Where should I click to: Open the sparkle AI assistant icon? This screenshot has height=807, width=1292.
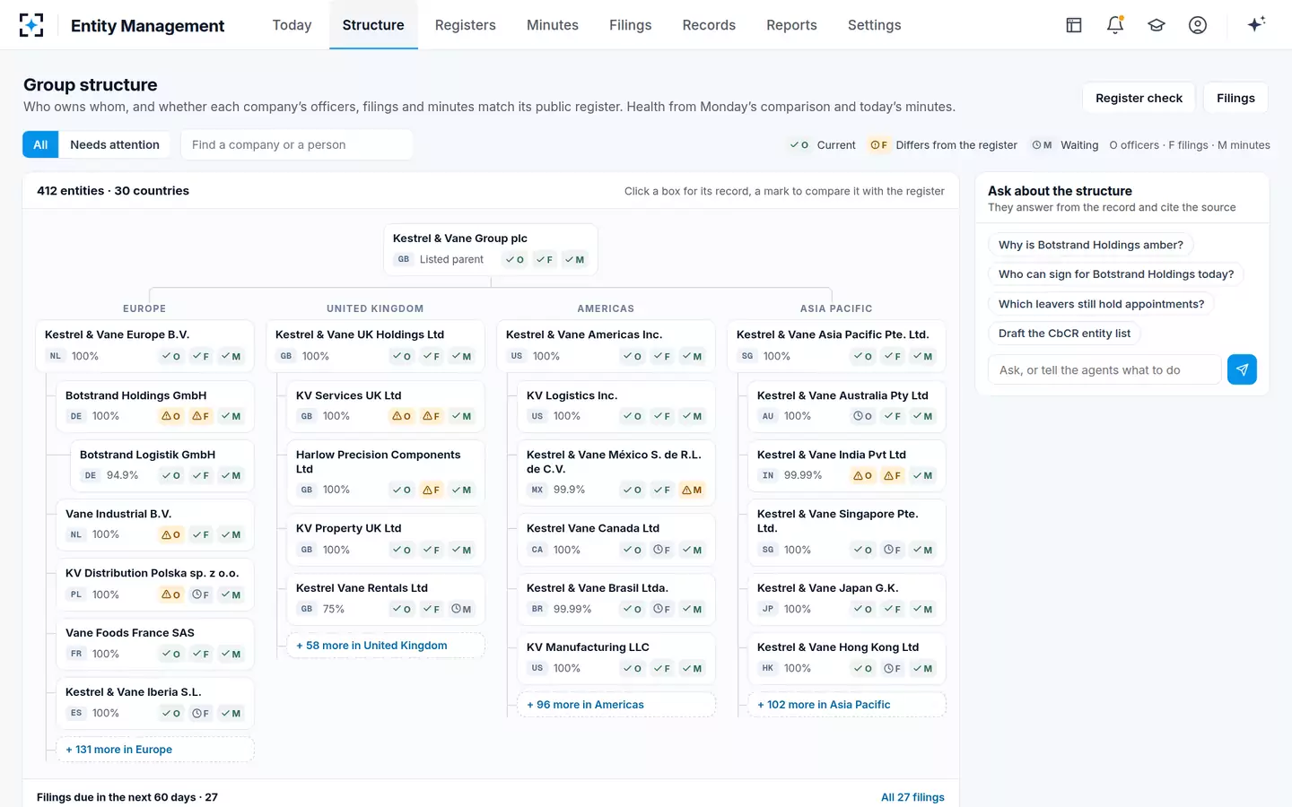[x=1256, y=24]
